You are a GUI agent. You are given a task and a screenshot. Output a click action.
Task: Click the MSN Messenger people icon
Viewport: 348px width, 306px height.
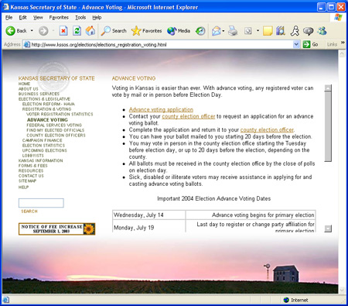(x=322, y=31)
